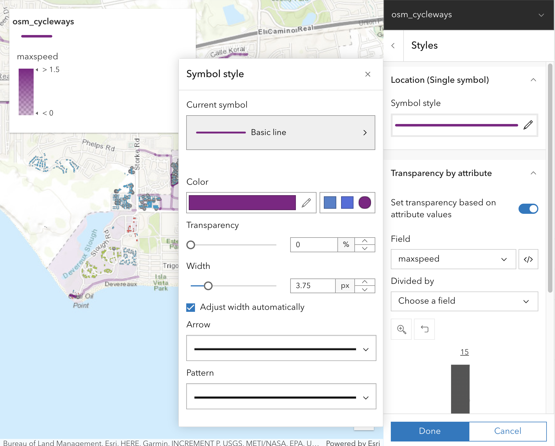
Task: Close the Symbol style dialog
Action: (x=368, y=74)
